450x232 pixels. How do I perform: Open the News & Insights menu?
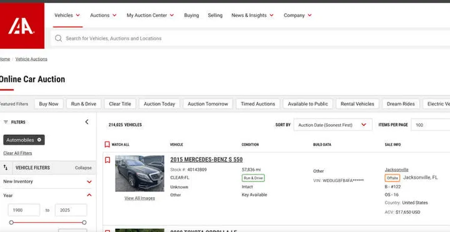[252, 15]
